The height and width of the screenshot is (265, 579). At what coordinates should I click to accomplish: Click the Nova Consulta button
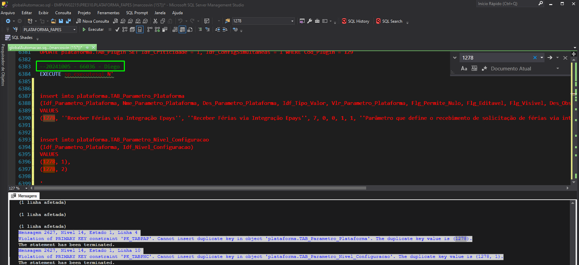pyautogui.click(x=93, y=21)
